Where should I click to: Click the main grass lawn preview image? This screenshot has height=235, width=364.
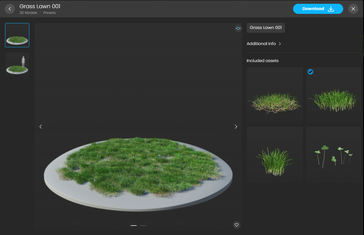coord(138,126)
